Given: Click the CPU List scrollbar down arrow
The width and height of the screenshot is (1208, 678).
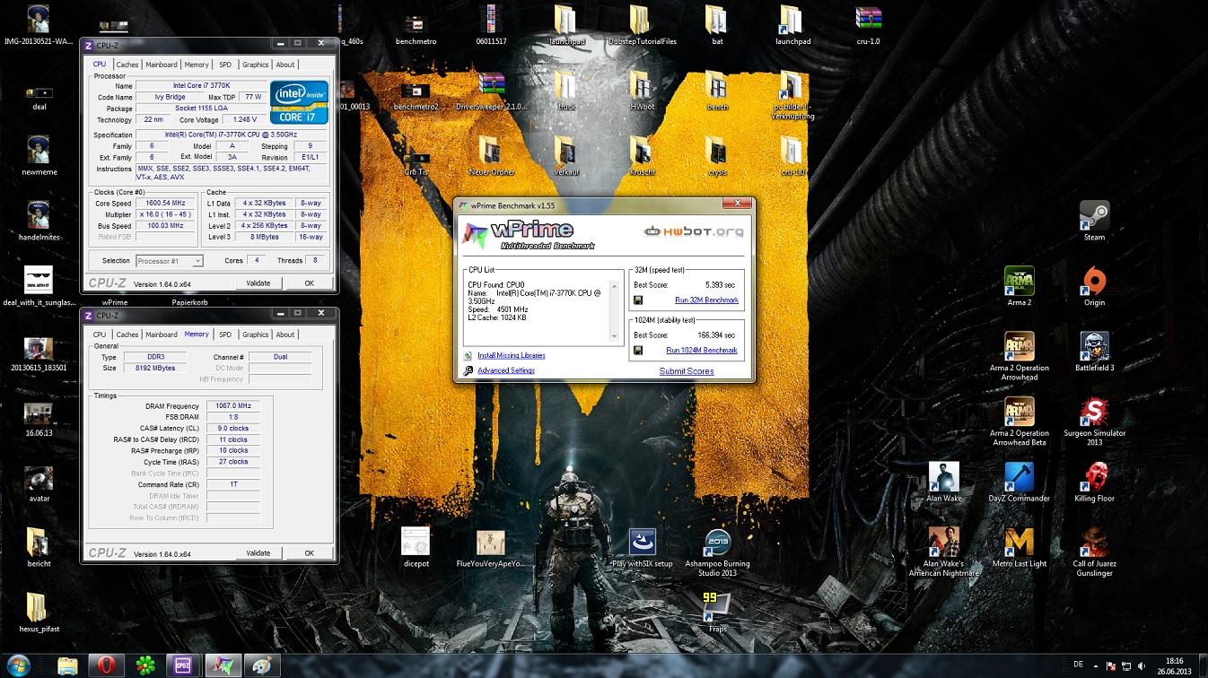Looking at the screenshot, I should 616,336.
